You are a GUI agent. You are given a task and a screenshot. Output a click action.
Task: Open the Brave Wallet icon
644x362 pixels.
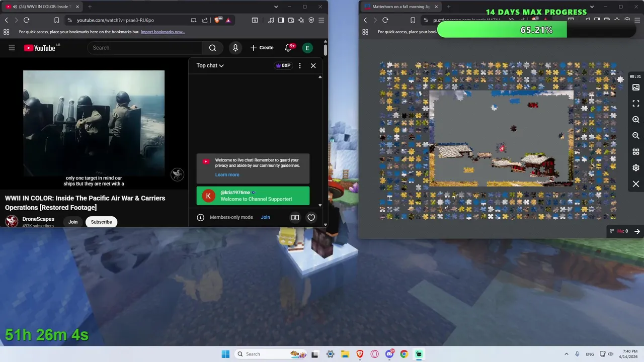coord(291,20)
